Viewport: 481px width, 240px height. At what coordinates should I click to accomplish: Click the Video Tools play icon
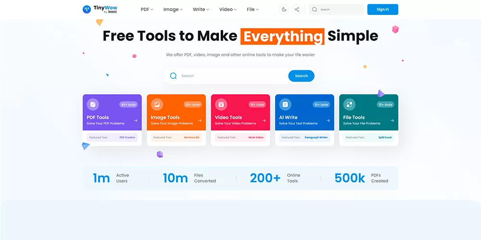221,105
